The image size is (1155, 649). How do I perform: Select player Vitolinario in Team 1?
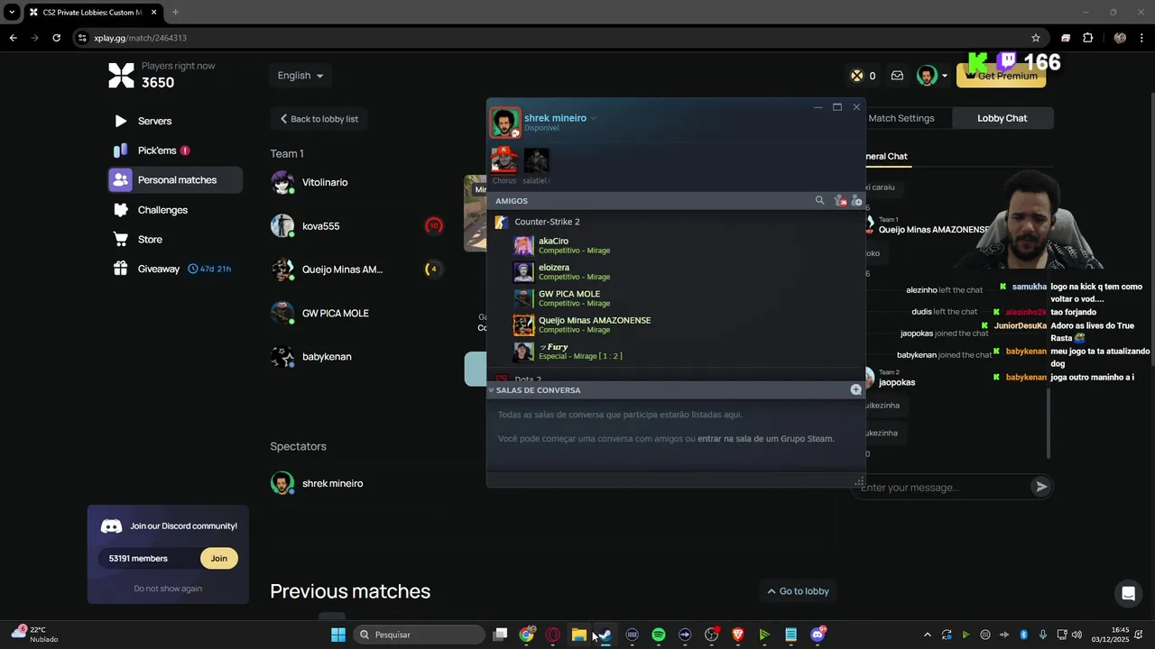click(325, 182)
